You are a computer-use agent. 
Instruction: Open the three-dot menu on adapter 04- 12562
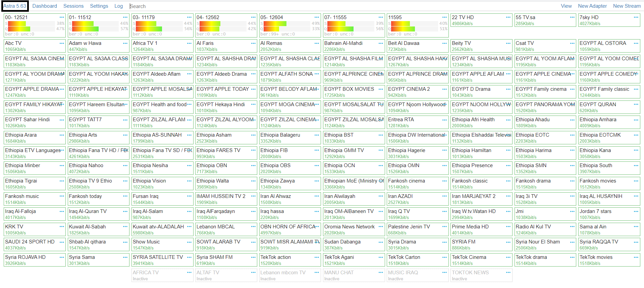(x=253, y=17)
